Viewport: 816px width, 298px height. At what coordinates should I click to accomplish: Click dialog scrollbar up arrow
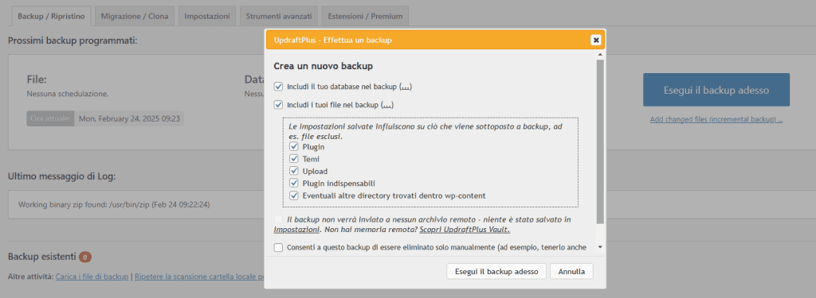coord(600,54)
